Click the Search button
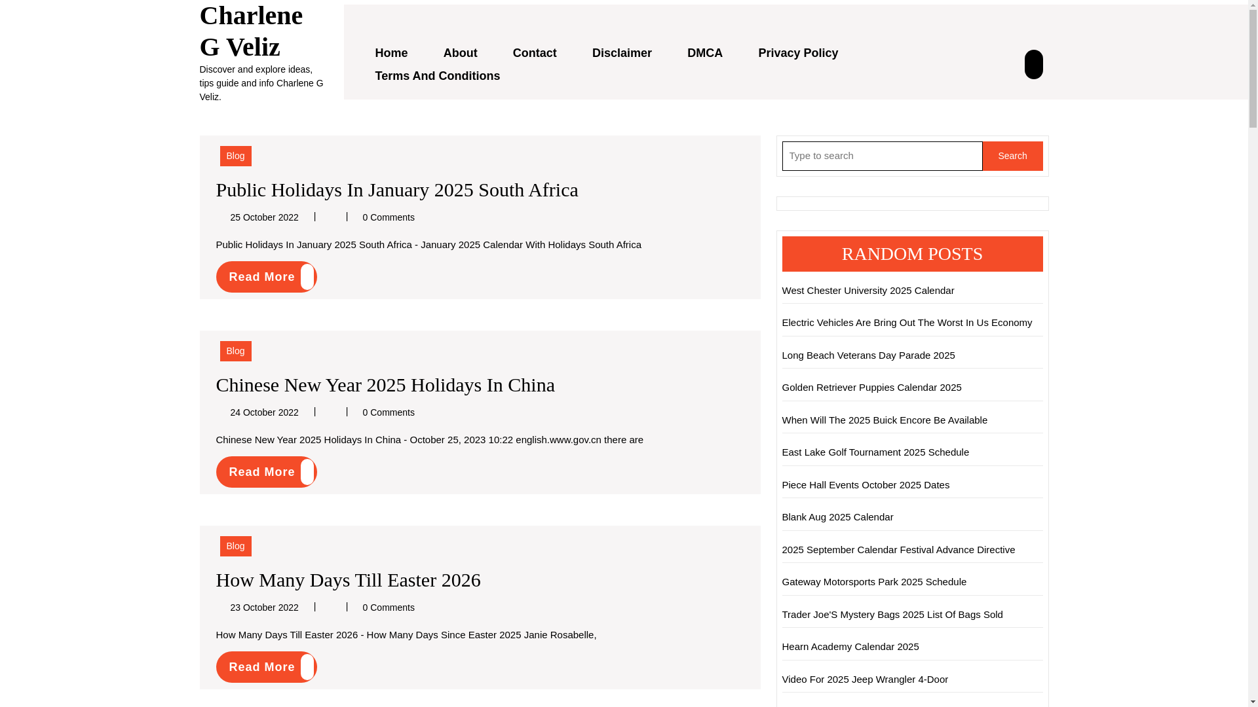The image size is (1258, 707). [1012, 156]
